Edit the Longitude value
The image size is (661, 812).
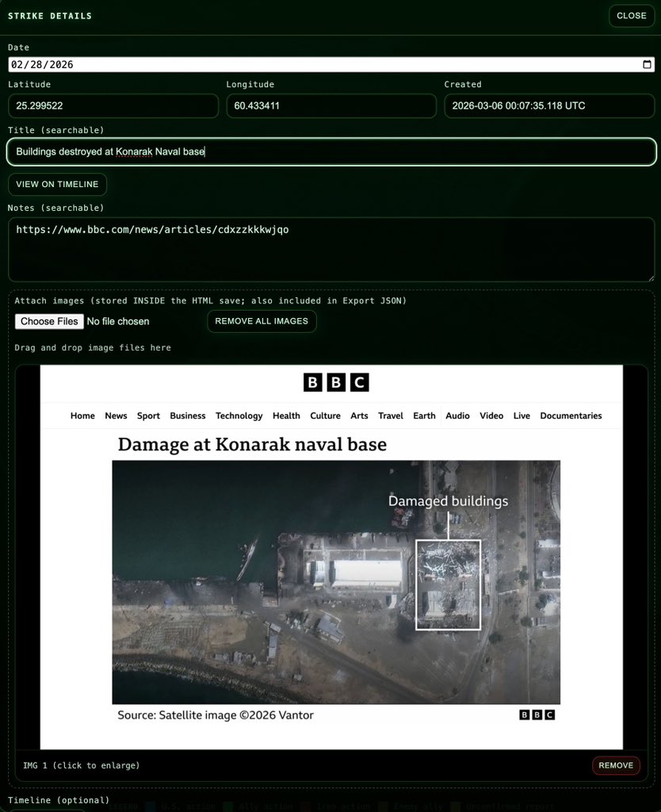331,105
